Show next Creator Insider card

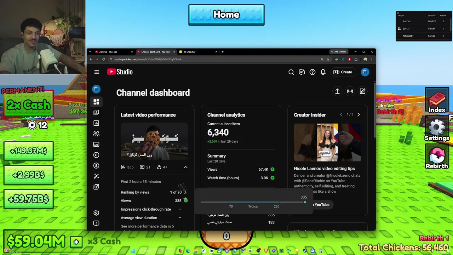(359, 115)
